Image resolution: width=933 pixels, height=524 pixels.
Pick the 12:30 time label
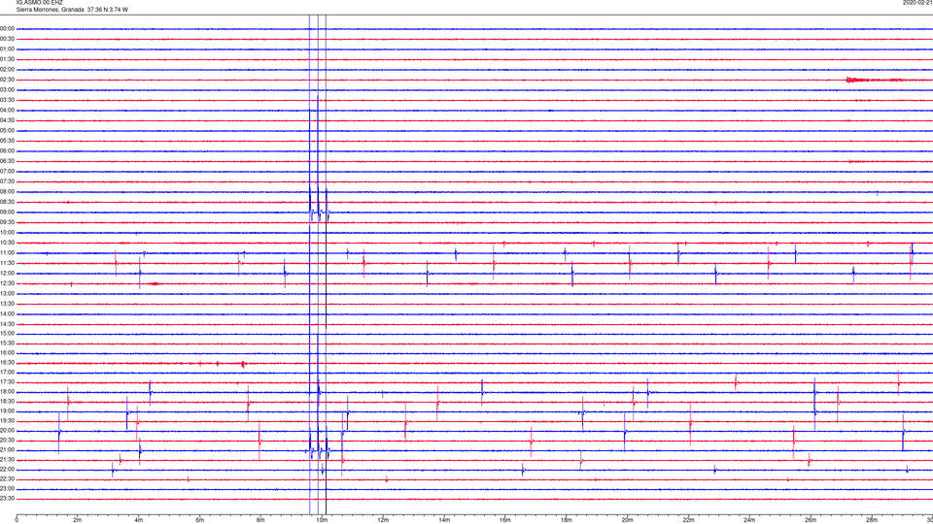8,283
